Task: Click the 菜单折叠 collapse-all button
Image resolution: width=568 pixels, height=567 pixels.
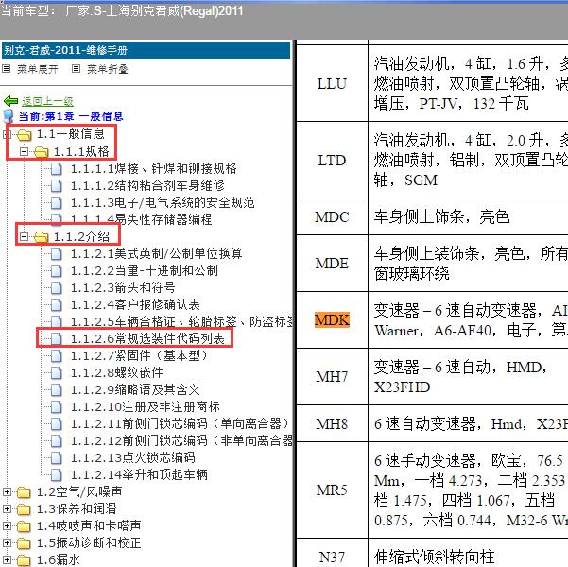Action: click(108, 69)
